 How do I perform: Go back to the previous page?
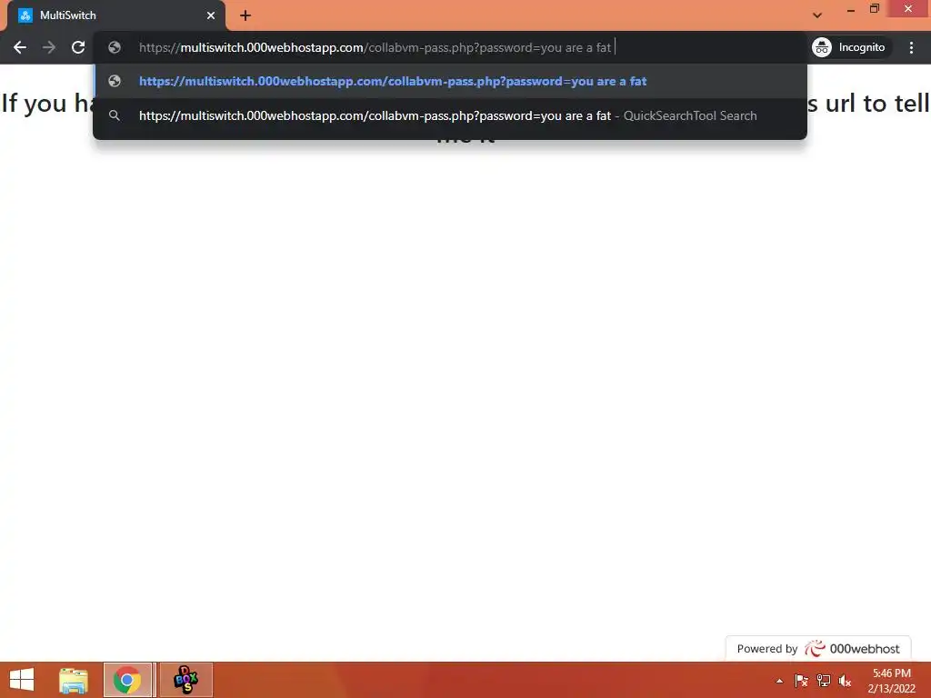click(x=20, y=47)
